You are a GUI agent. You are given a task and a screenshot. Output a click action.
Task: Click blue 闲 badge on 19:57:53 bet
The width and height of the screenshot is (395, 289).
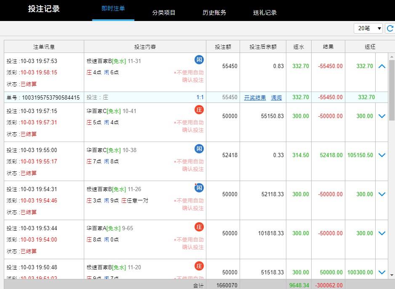tap(199, 60)
